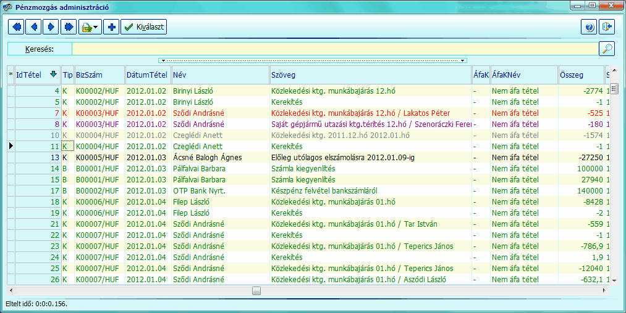Jump to the first record
The height and width of the screenshot is (313, 626).
[x=16, y=27]
